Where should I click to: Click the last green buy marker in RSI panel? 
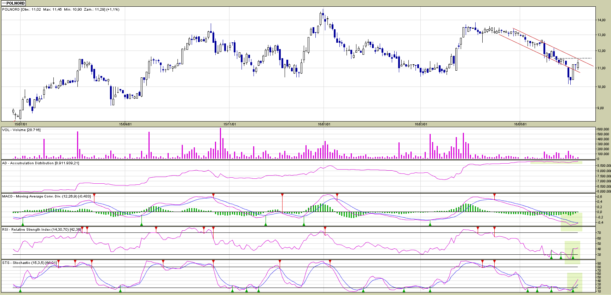pyautogui.click(x=573, y=257)
